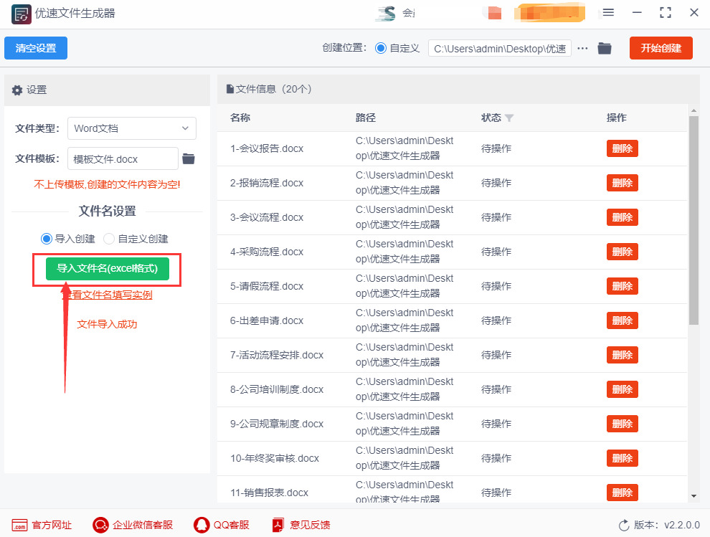Viewport: 710px width, 537px height.
Task: Open the hamburger menu in title bar
Action: pyautogui.click(x=608, y=13)
